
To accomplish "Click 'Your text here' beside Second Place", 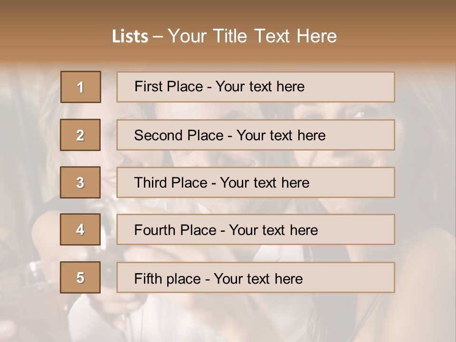I will tap(281, 135).
